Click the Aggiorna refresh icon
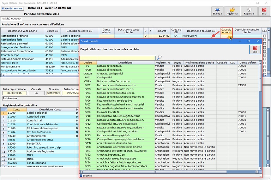Screen dimensions: 271x180 point(232,10)
